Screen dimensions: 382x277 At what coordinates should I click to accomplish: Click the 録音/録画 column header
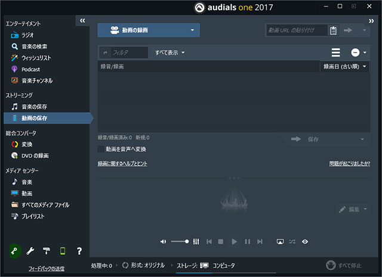[x=112, y=66]
